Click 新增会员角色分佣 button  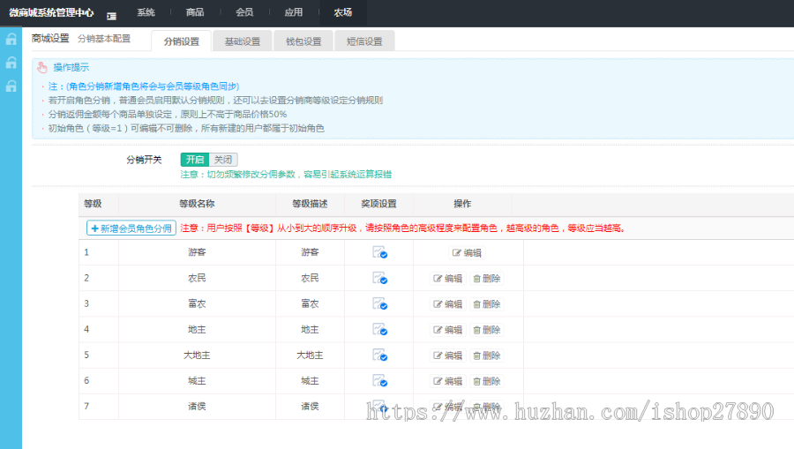tap(131, 228)
